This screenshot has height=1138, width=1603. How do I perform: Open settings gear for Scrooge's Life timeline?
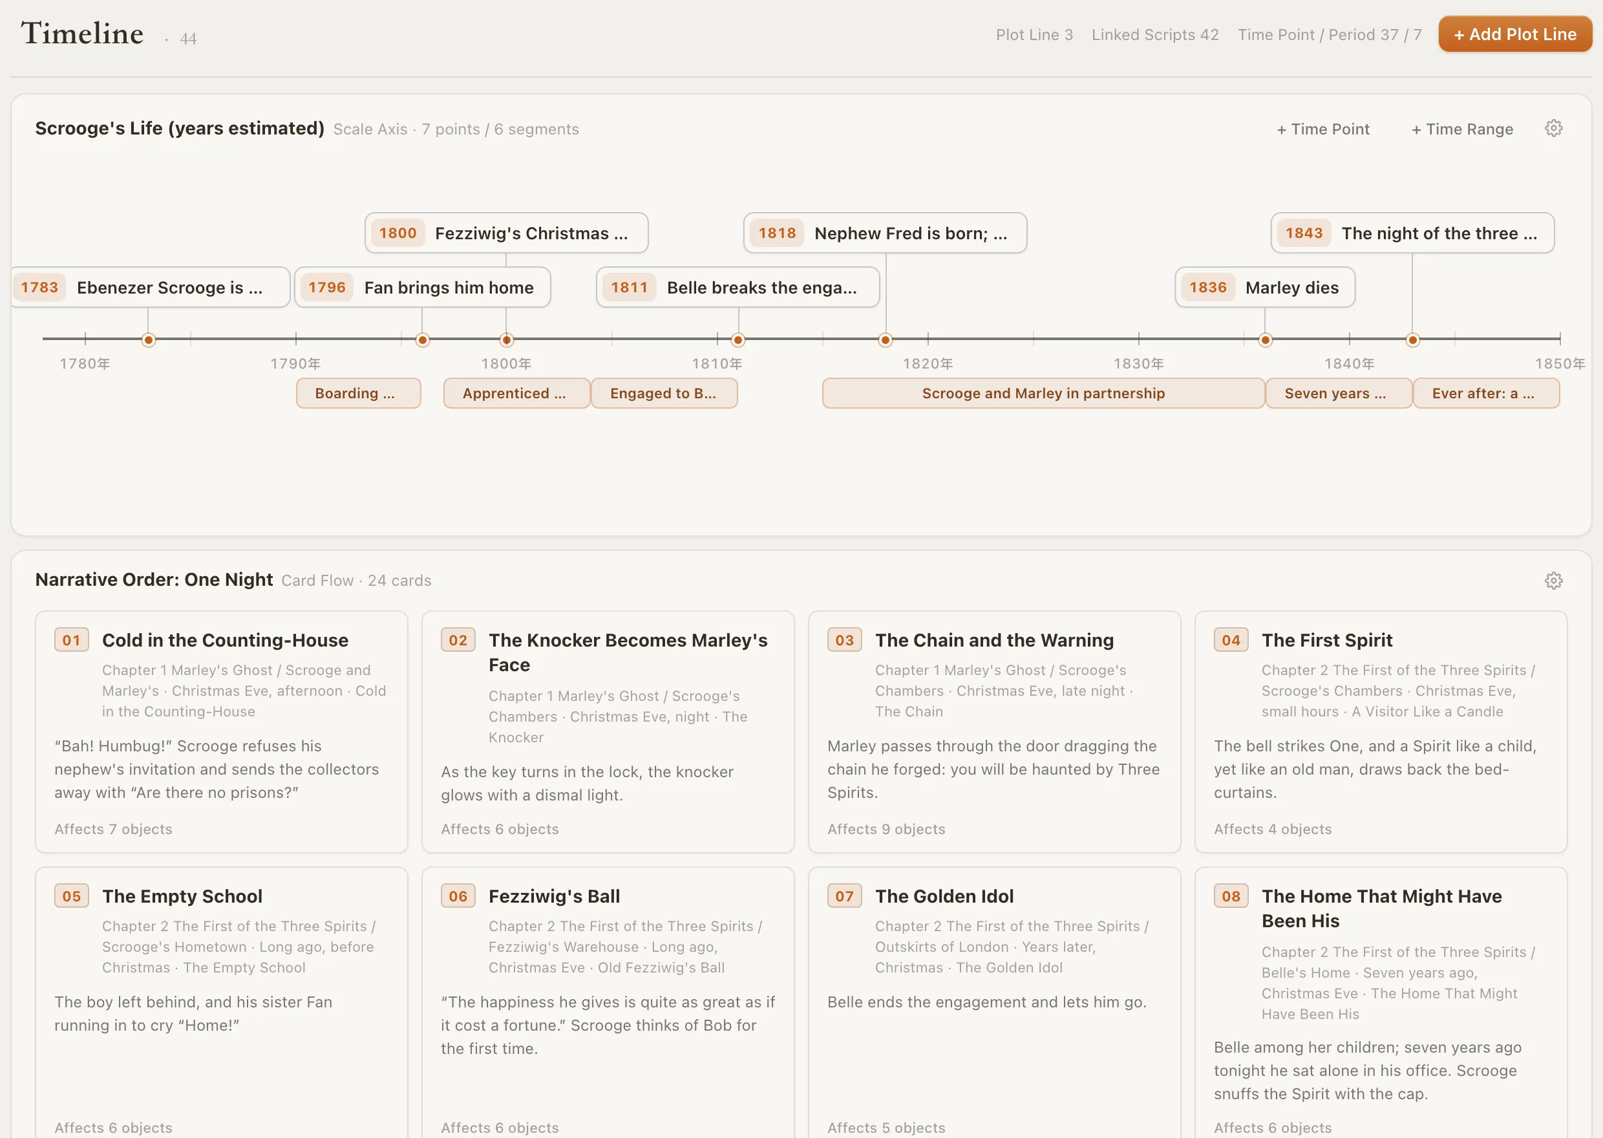click(x=1553, y=129)
